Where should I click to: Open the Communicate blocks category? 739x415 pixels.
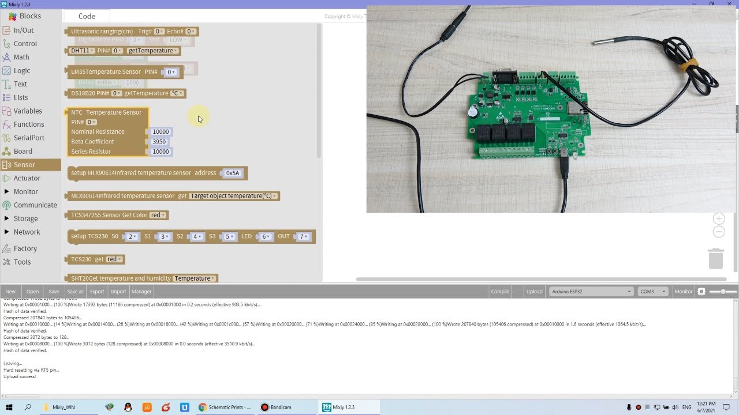coord(35,205)
